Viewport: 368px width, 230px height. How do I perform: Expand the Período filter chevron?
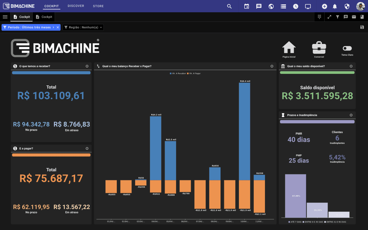pyautogui.click(x=53, y=27)
